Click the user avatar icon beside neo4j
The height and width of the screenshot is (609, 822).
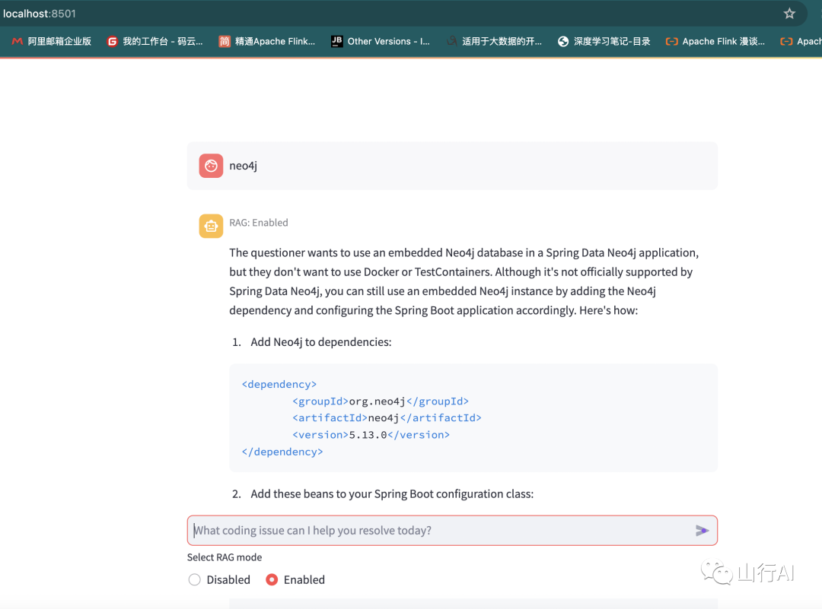pos(211,166)
